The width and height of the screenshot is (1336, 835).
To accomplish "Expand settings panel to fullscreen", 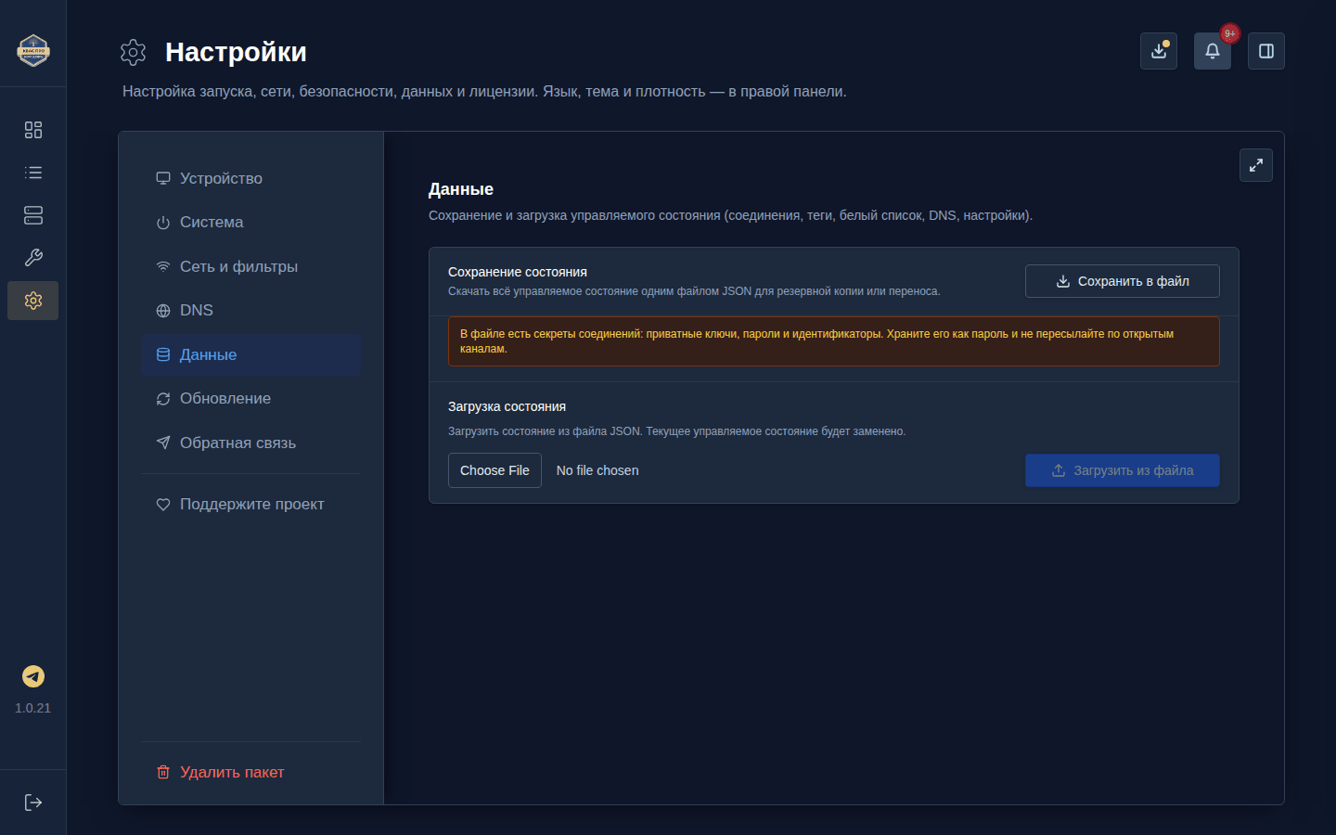I will 1256,165.
